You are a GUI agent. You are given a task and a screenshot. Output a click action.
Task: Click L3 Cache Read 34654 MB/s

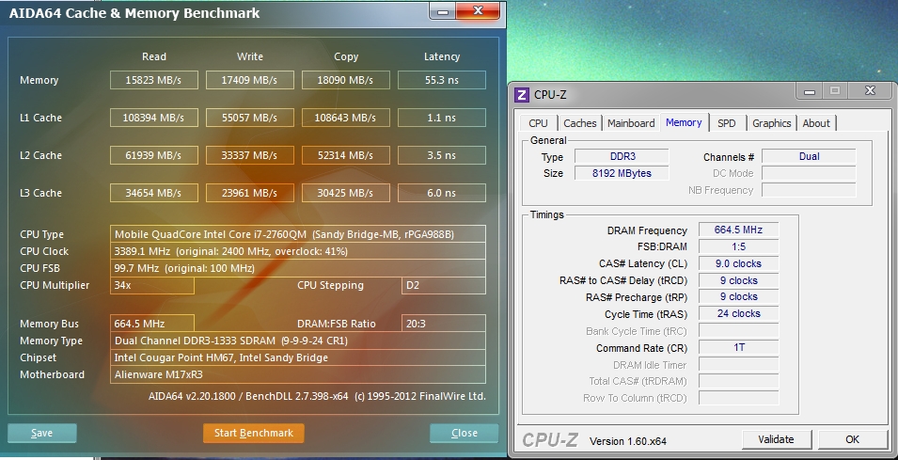pos(154,193)
